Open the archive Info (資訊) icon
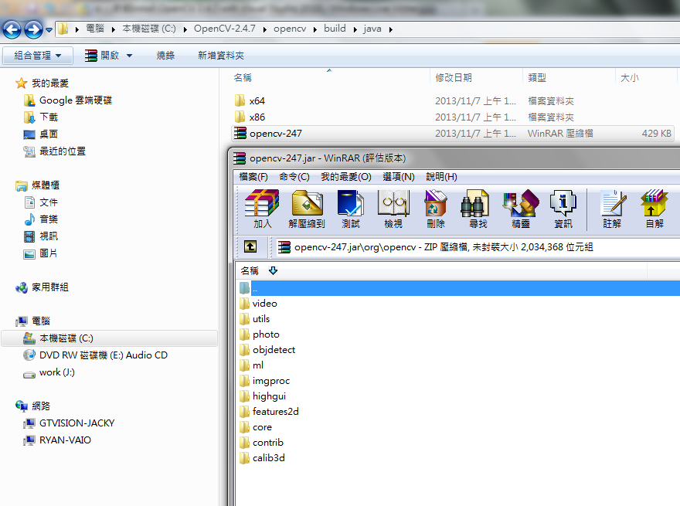 point(563,203)
